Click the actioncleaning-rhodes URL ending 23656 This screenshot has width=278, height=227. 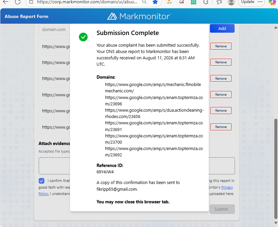[154, 113]
